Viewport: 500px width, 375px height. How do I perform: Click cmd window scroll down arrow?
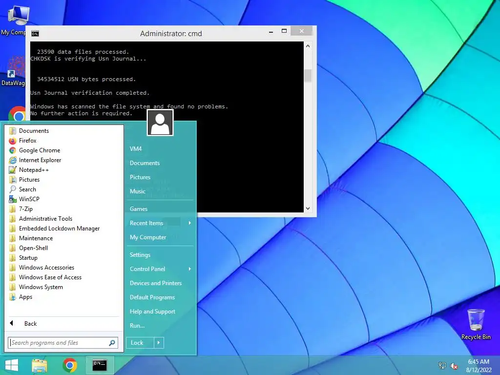(x=308, y=208)
